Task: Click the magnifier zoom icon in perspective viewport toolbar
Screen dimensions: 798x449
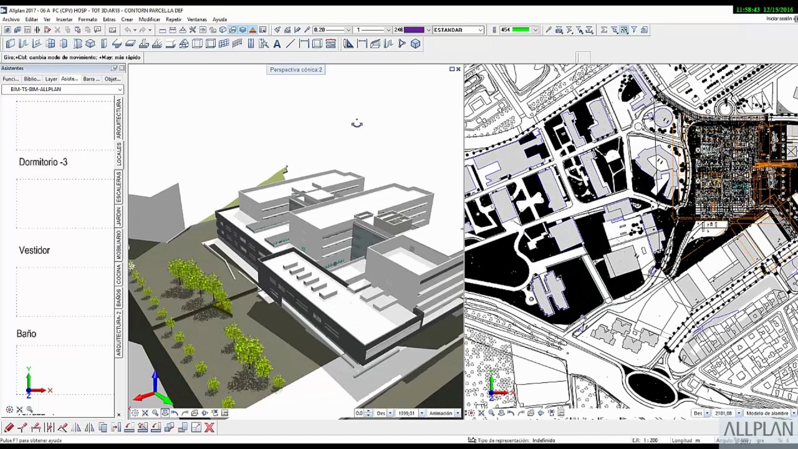Action: (155, 413)
